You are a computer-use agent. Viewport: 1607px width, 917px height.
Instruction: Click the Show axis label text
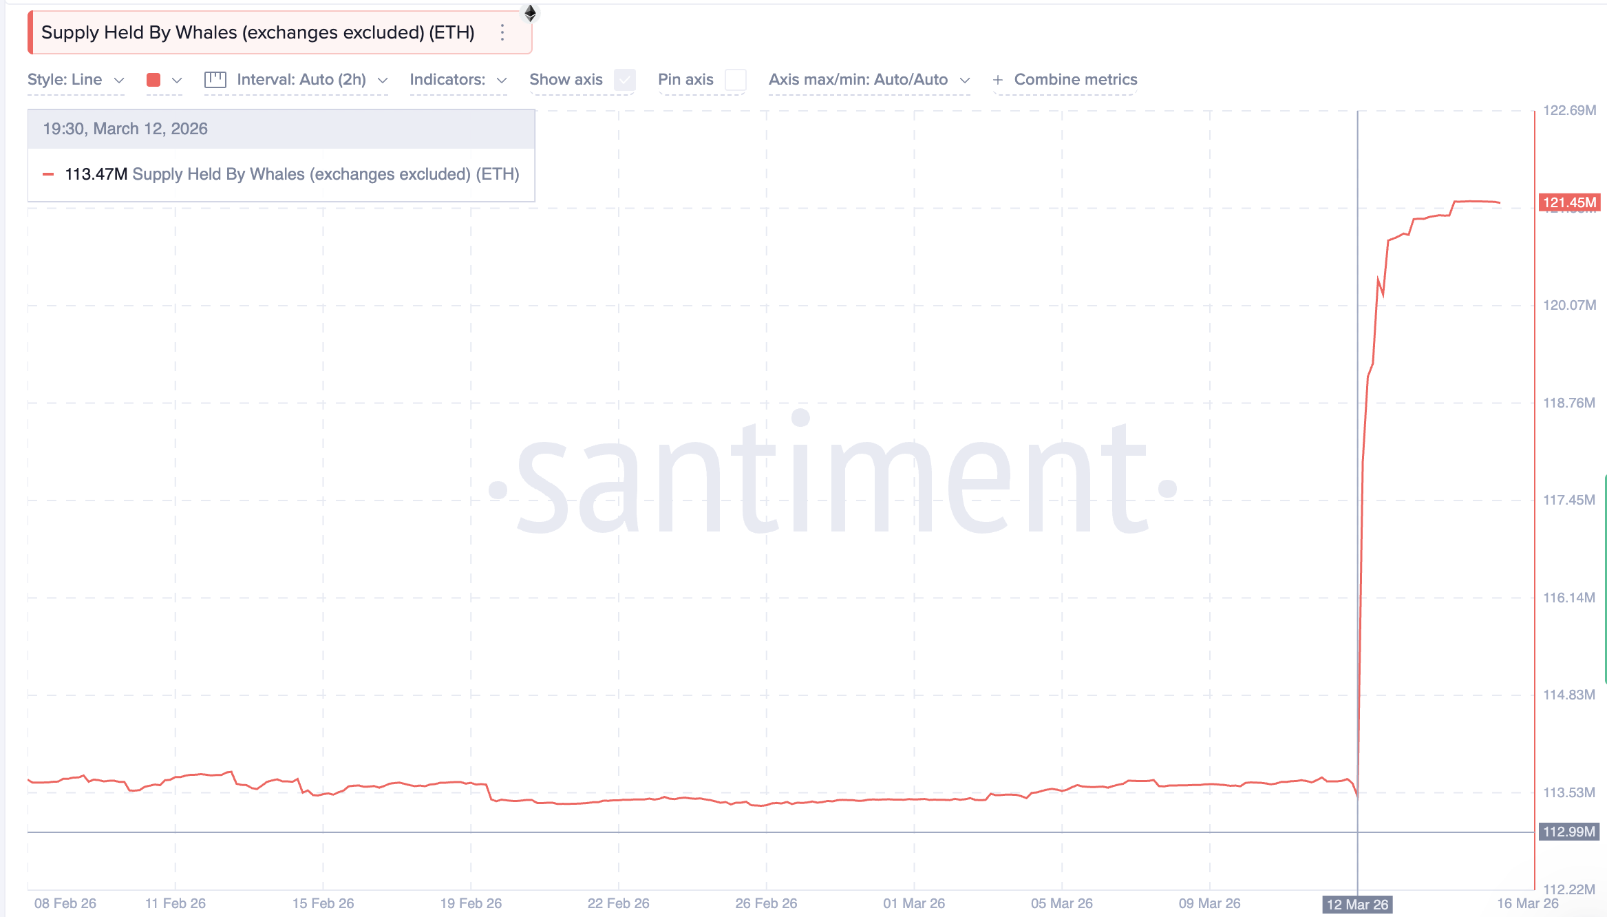[566, 80]
